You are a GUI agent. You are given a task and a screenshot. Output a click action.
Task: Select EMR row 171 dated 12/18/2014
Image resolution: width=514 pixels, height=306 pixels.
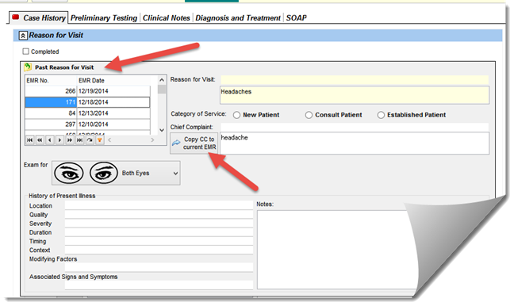coord(87,102)
